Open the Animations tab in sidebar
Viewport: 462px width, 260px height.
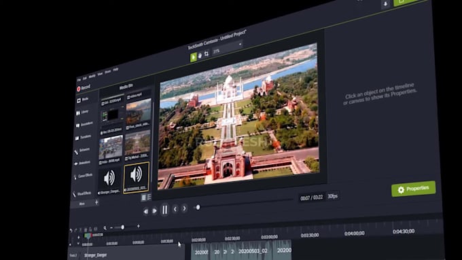83,163
